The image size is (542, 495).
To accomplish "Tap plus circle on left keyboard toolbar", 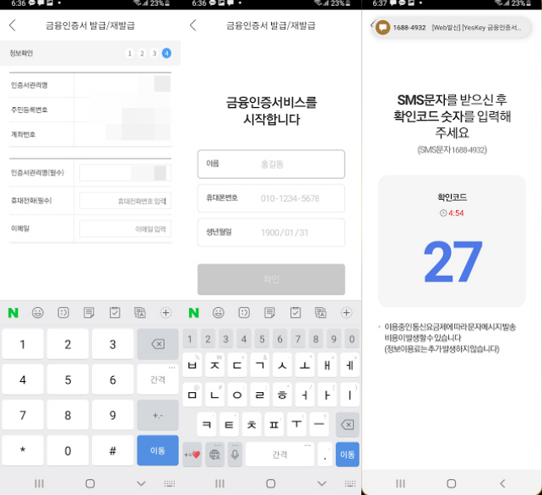I will tap(166, 313).
